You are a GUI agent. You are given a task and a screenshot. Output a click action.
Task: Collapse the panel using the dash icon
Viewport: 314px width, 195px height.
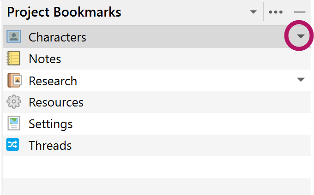click(300, 12)
